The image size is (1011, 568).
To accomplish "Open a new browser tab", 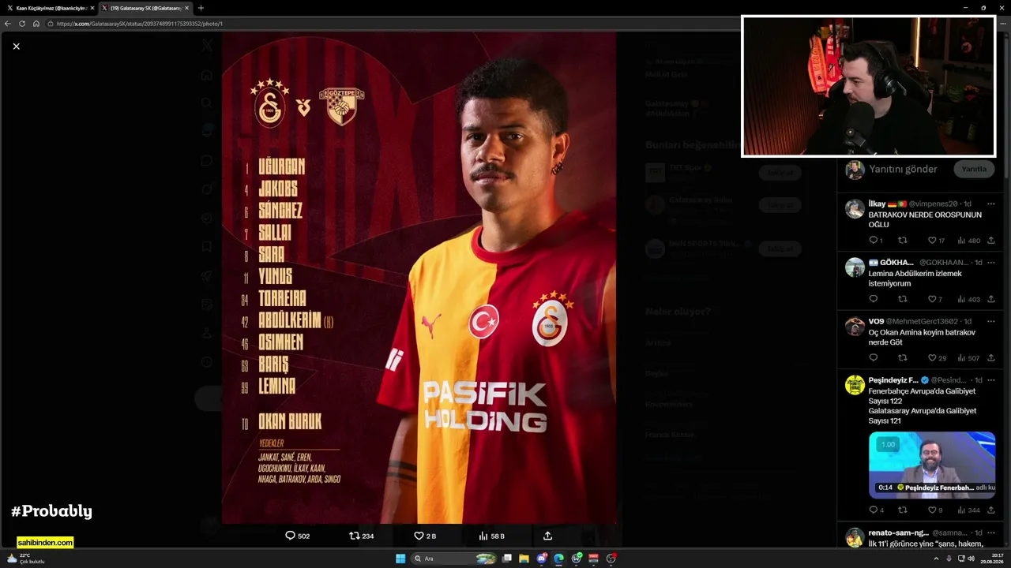I will click(201, 8).
